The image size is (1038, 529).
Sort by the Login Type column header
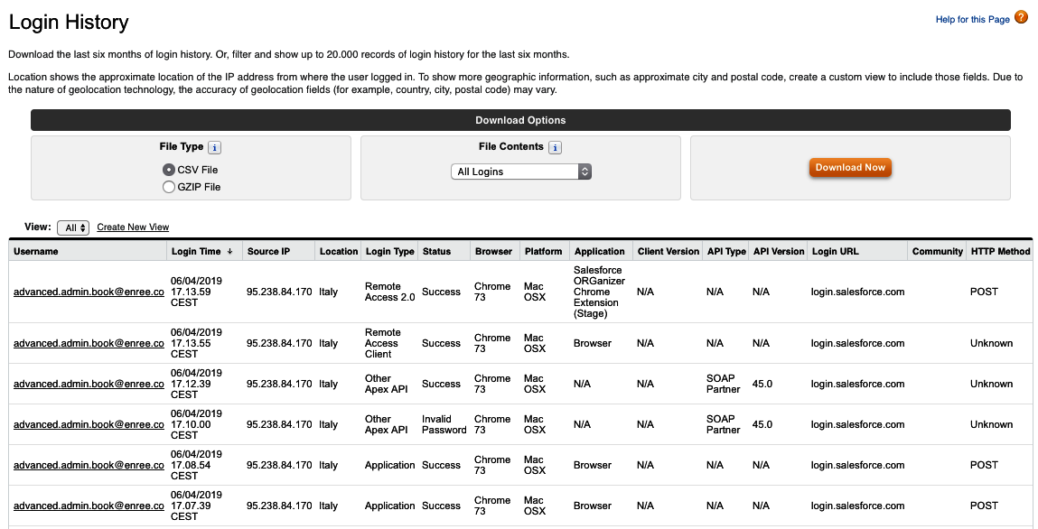click(x=390, y=251)
